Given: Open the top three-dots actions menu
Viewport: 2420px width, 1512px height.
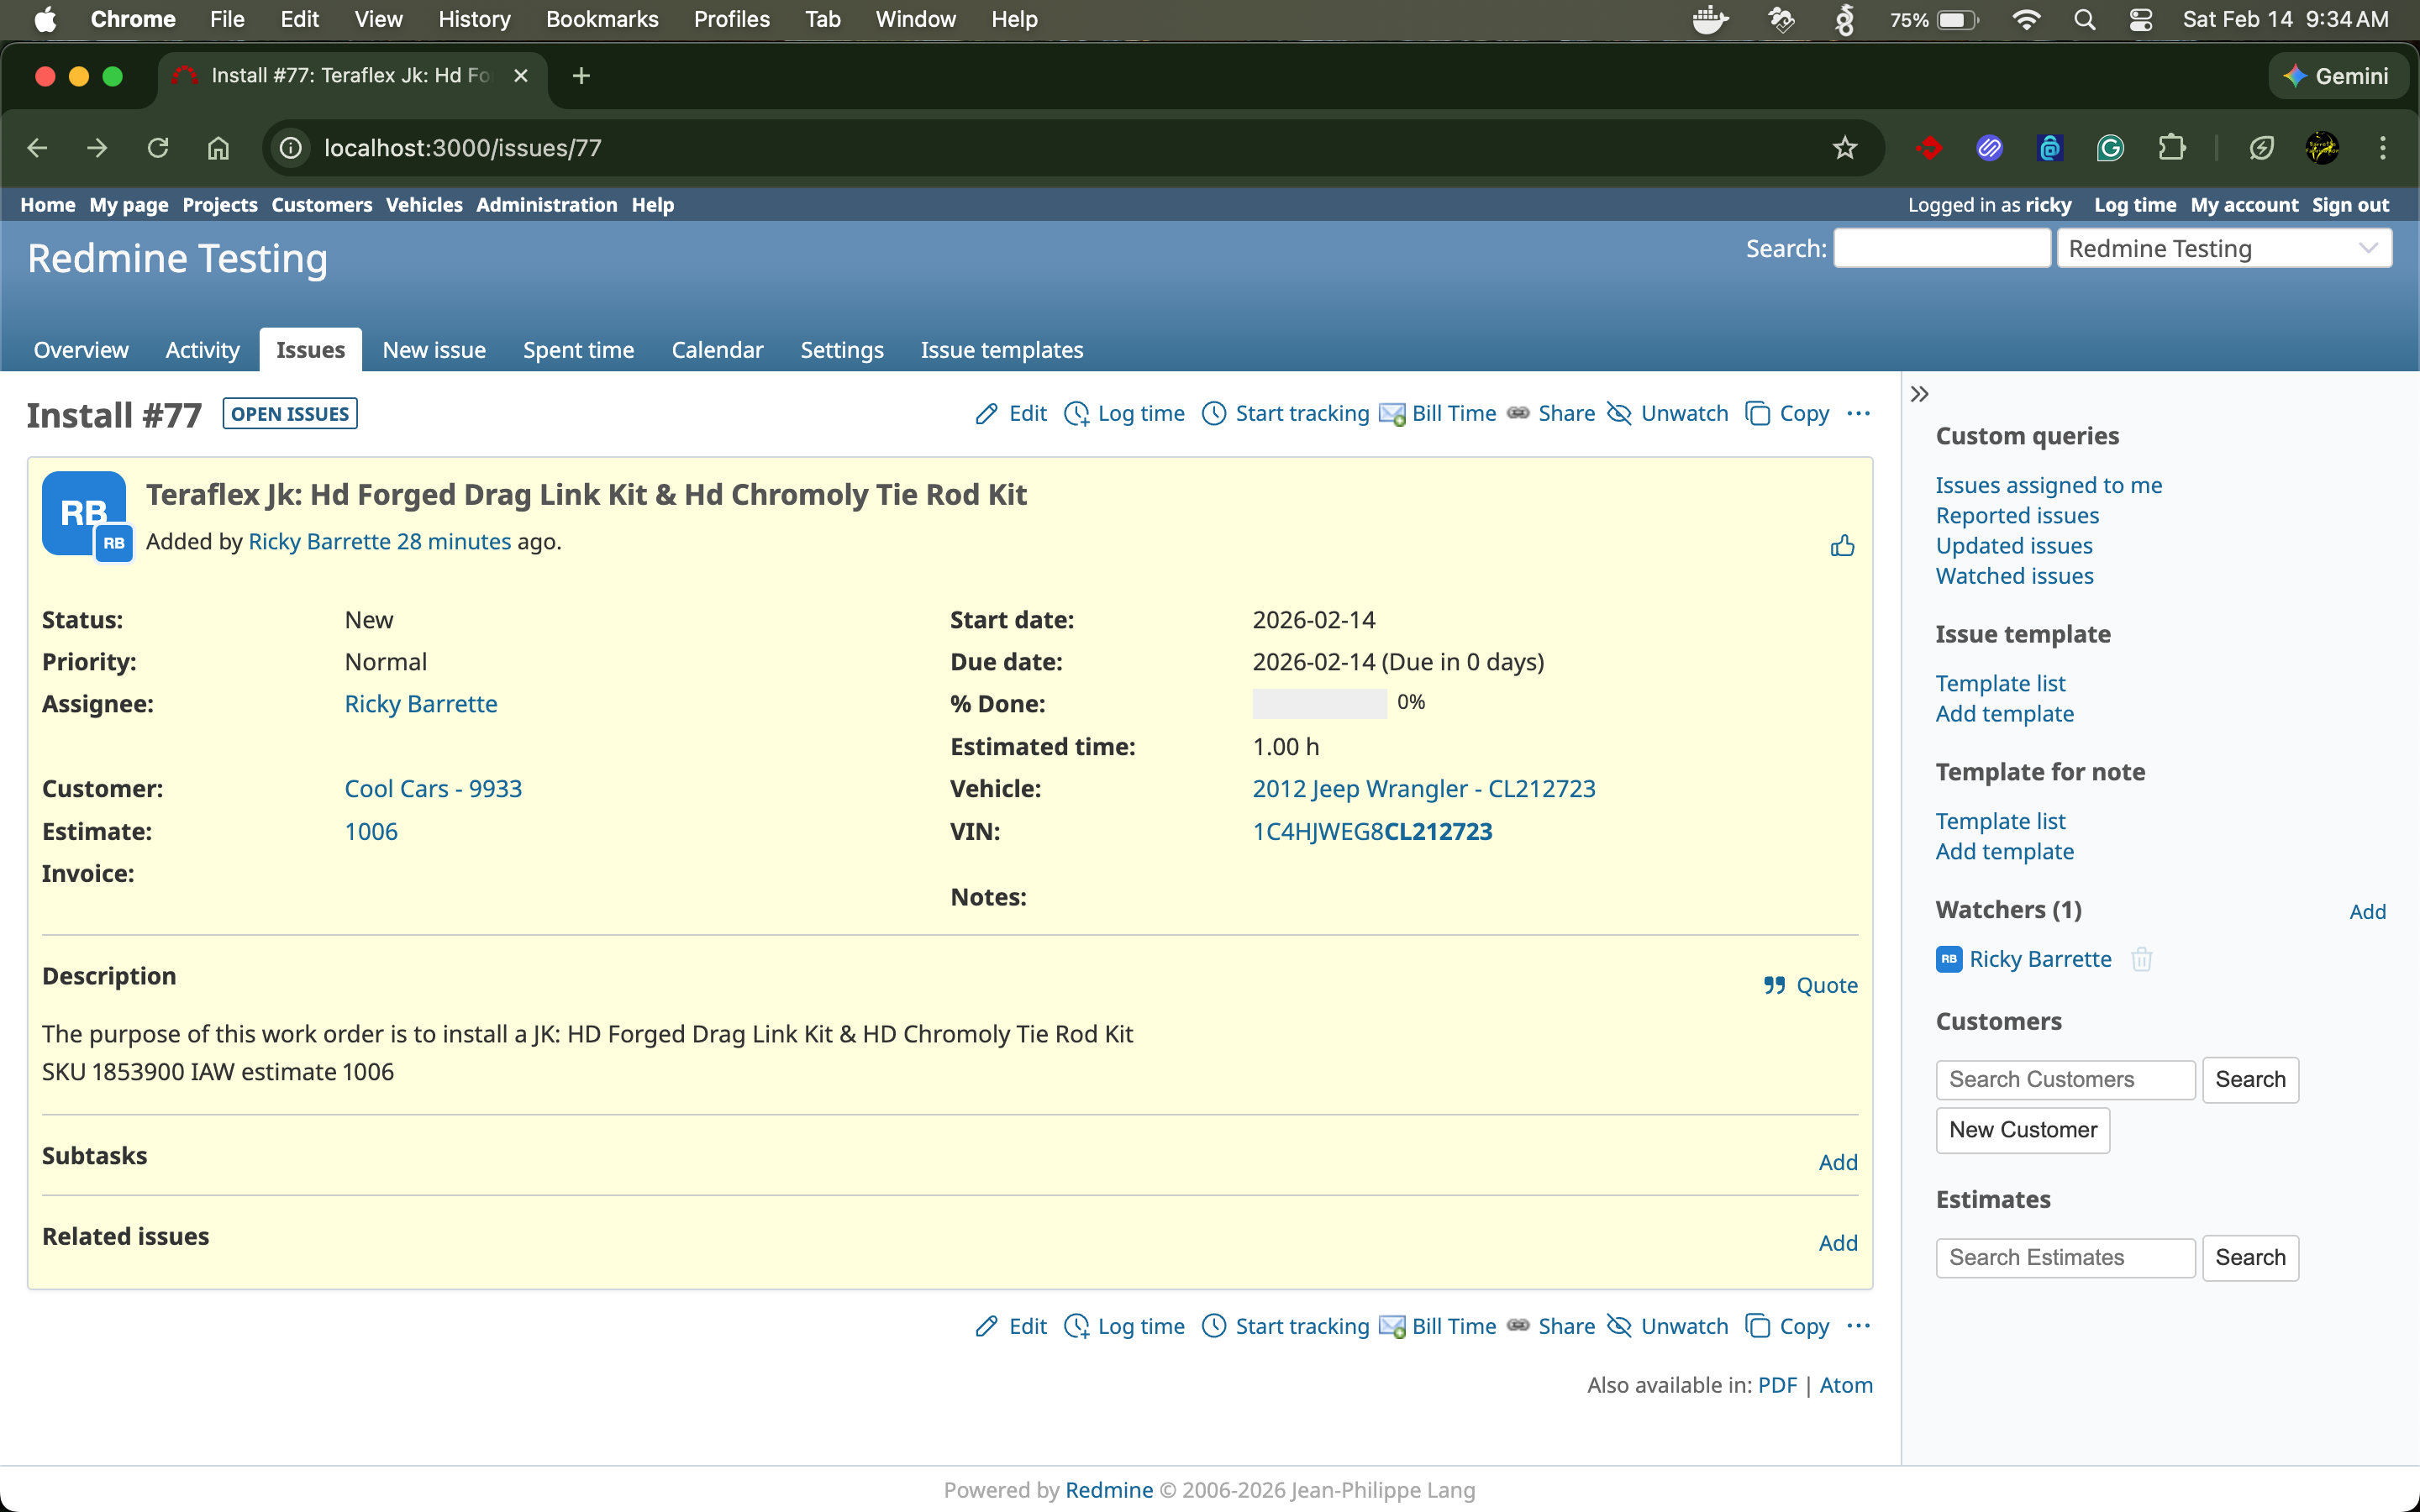Looking at the screenshot, I should 1858,414.
